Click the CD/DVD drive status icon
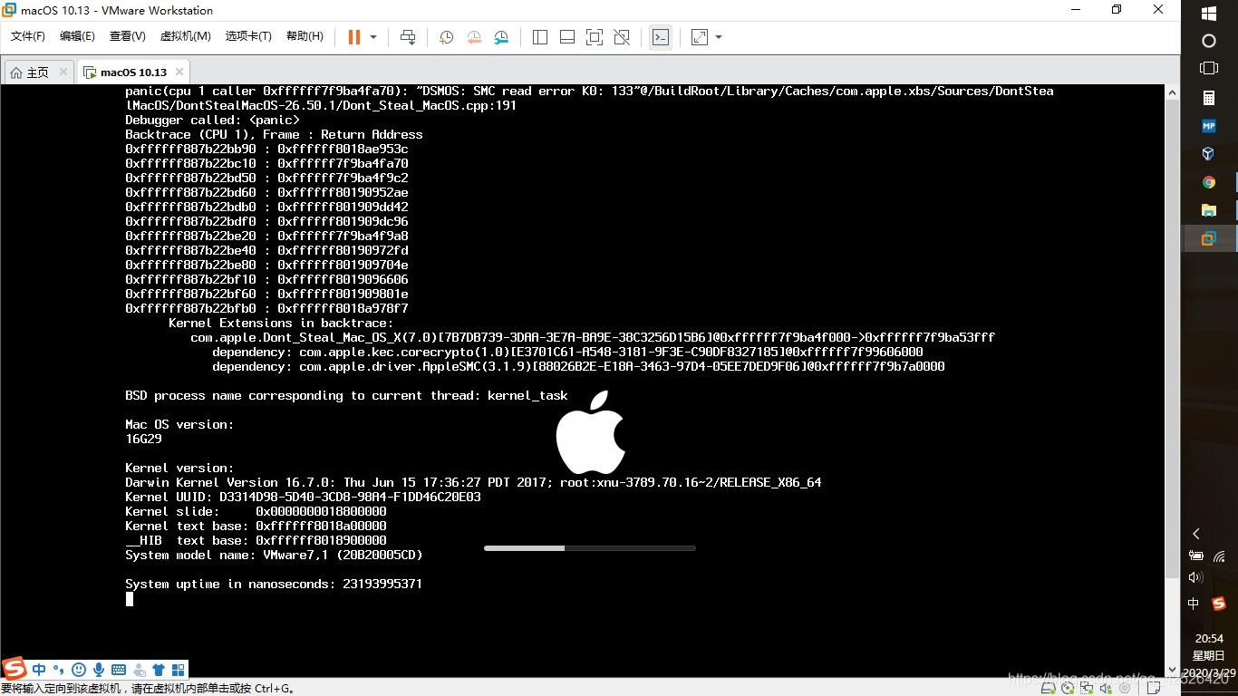This screenshot has width=1238, height=696. 1069,689
